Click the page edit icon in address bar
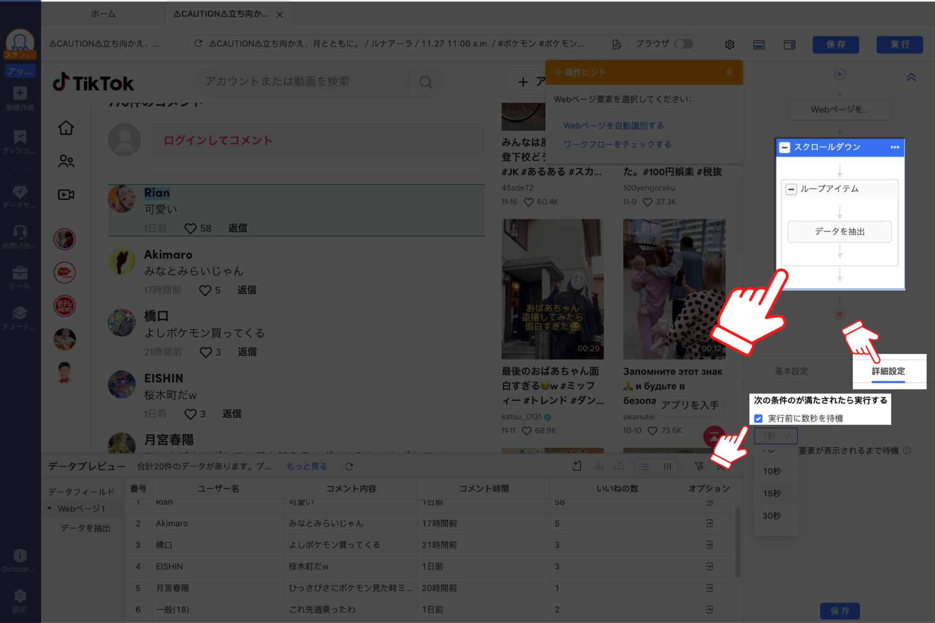 pyautogui.click(x=617, y=44)
